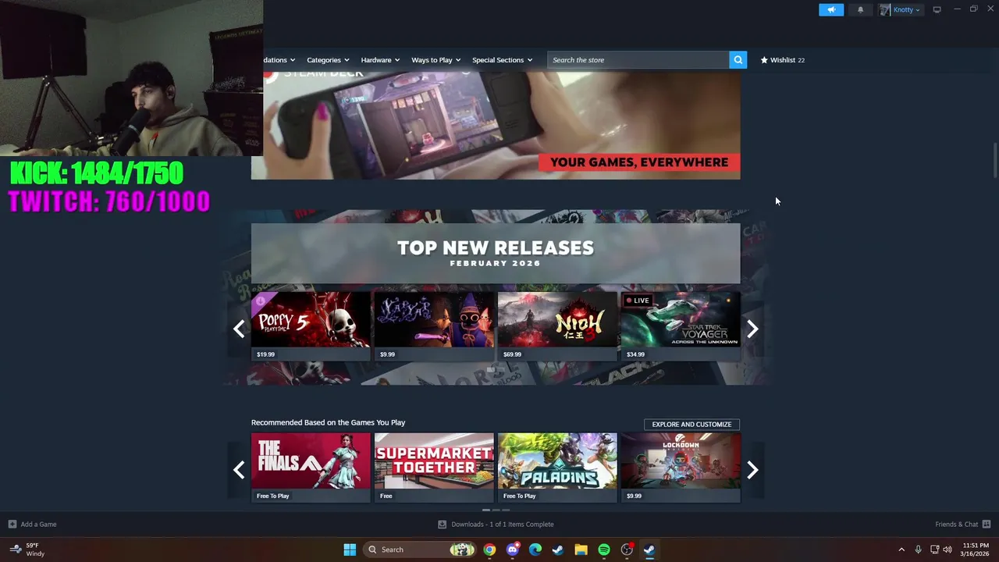Image resolution: width=999 pixels, height=562 pixels.
Task: Click Recommended Based on the Games You Play heading
Action: [x=328, y=422]
